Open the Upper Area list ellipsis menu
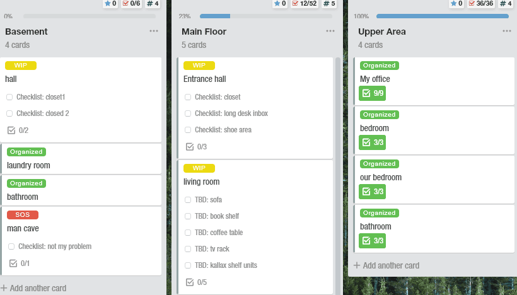Viewport: 517px width, 295px height. (507, 31)
